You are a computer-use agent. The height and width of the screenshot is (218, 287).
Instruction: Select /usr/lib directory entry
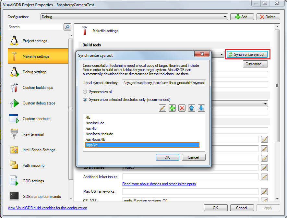click(142, 128)
